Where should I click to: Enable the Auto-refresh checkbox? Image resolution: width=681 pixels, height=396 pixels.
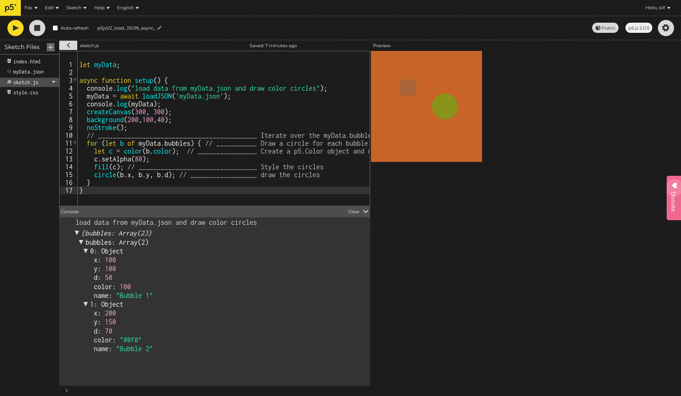point(56,28)
